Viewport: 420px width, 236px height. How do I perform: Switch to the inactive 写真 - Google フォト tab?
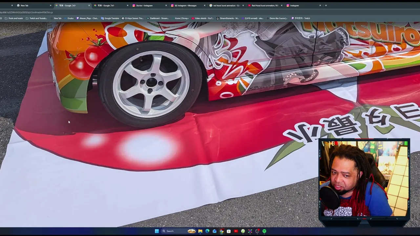(111, 6)
